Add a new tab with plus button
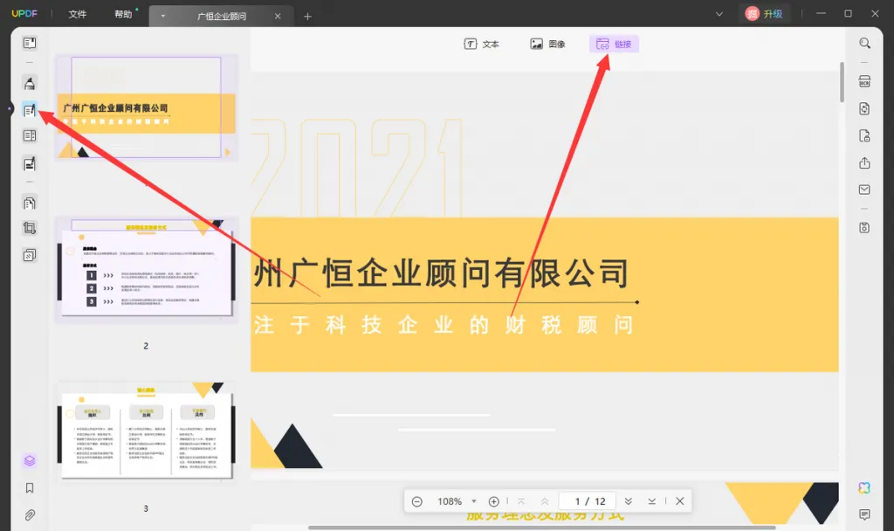The height and width of the screenshot is (531, 894). 308,17
